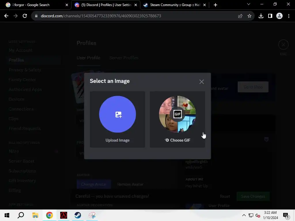Click the Remove Avatar button
Image resolution: width=295 pixels, height=221 pixels.
pos(130,184)
